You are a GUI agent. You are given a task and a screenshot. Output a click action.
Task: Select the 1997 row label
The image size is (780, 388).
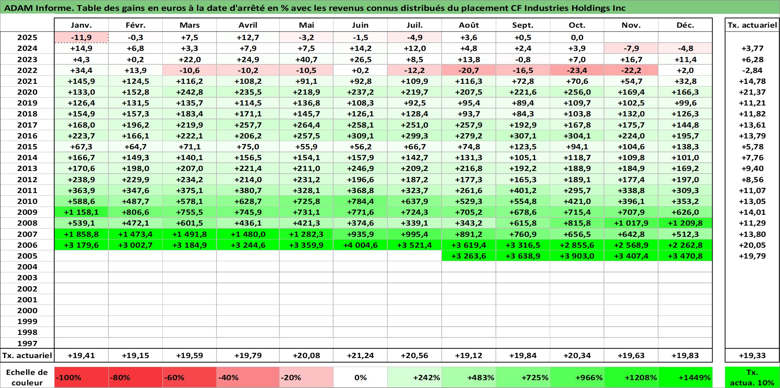[x=27, y=343]
